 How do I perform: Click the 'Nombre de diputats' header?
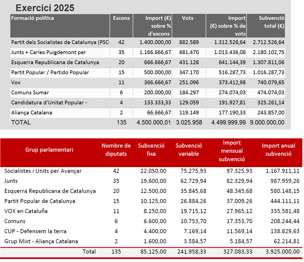116,150
